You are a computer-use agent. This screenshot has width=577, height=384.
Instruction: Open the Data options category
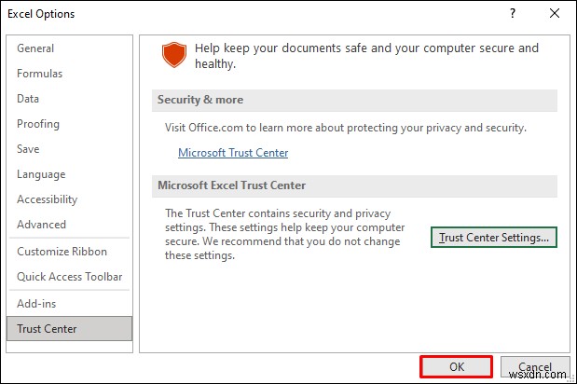(28, 99)
